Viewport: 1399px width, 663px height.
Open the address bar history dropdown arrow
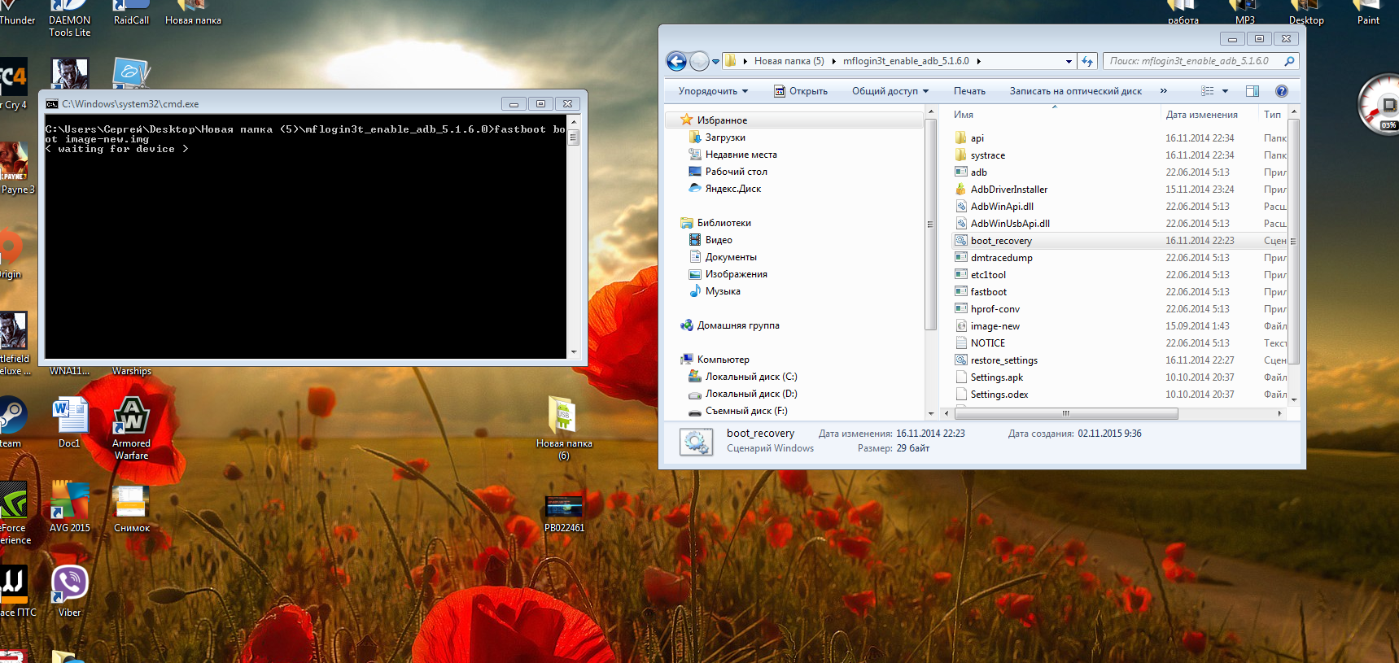1069,61
